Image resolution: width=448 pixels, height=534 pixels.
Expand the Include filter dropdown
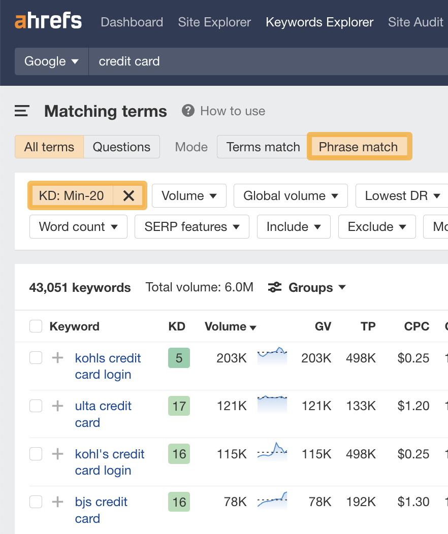point(294,226)
